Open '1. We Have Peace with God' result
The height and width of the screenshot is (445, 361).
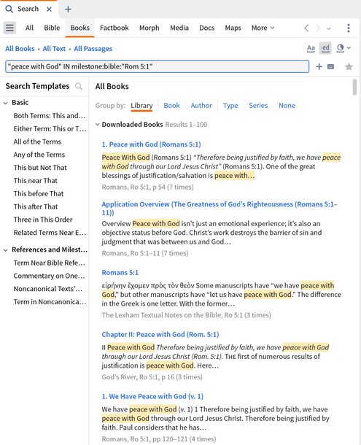pos(152,396)
